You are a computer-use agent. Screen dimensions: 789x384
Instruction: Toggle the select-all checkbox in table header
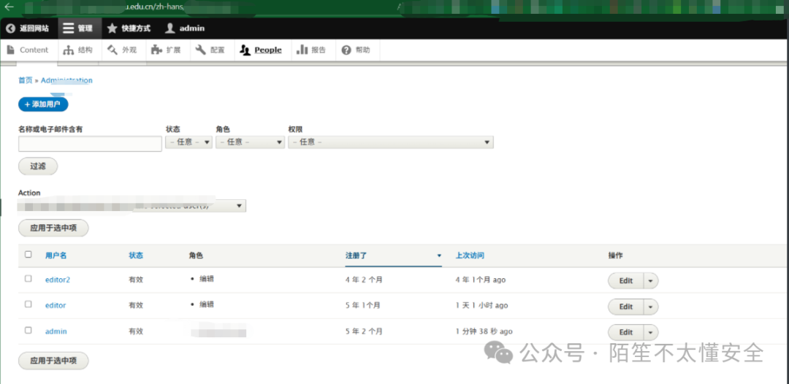point(28,254)
